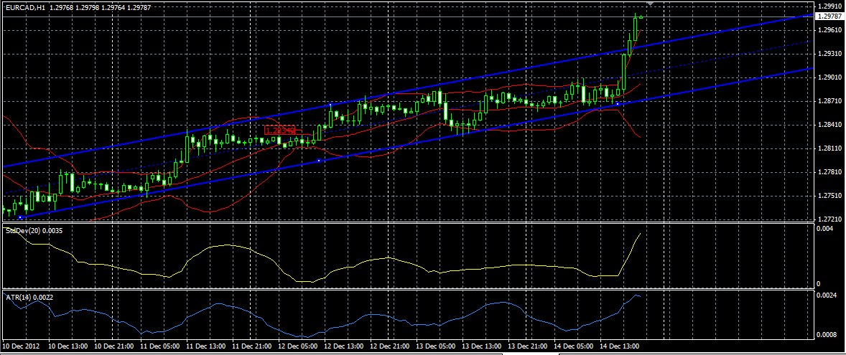Click the 1.28710 price scale value

pyautogui.click(x=829, y=101)
